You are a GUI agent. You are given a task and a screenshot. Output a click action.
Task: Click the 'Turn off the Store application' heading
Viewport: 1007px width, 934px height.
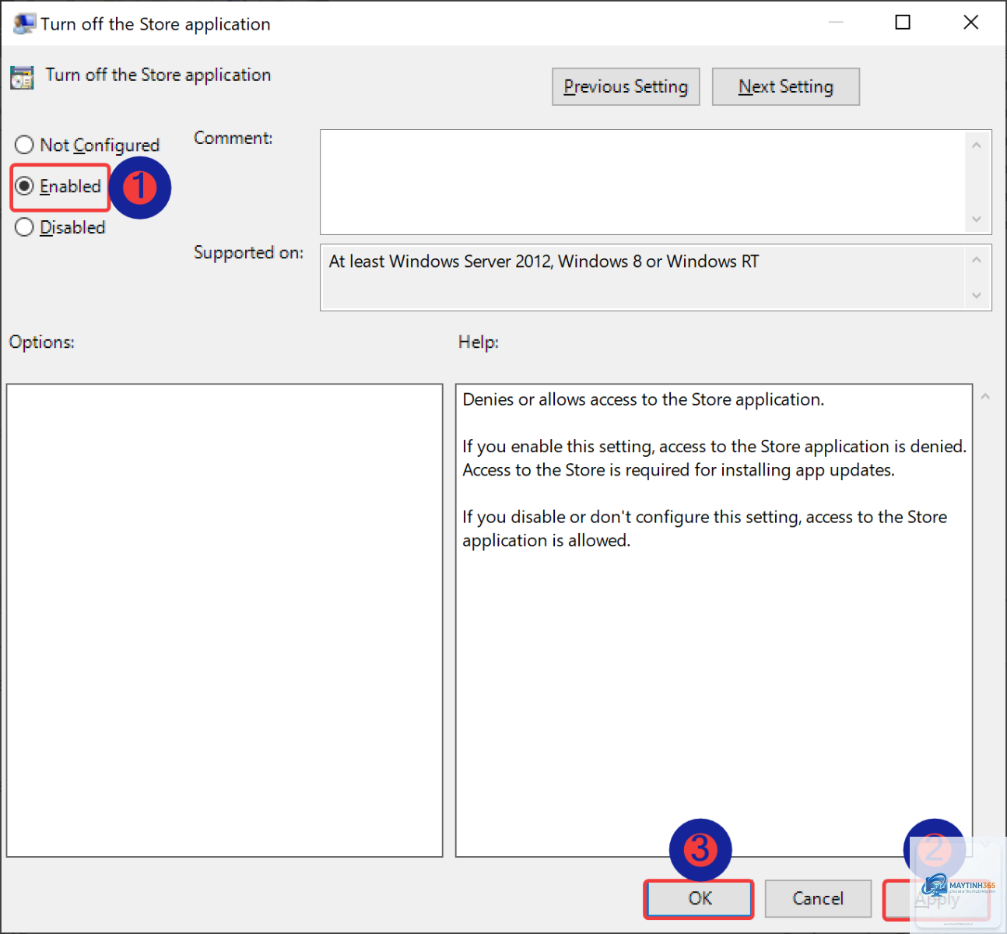pyautogui.click(x=158, y=75)
